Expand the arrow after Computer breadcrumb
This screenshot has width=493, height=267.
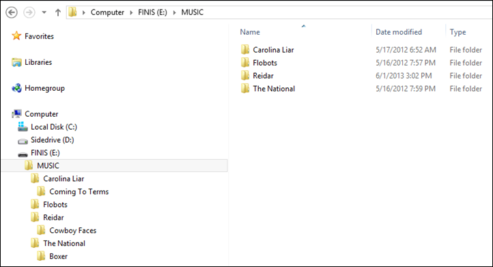[131, 12]
